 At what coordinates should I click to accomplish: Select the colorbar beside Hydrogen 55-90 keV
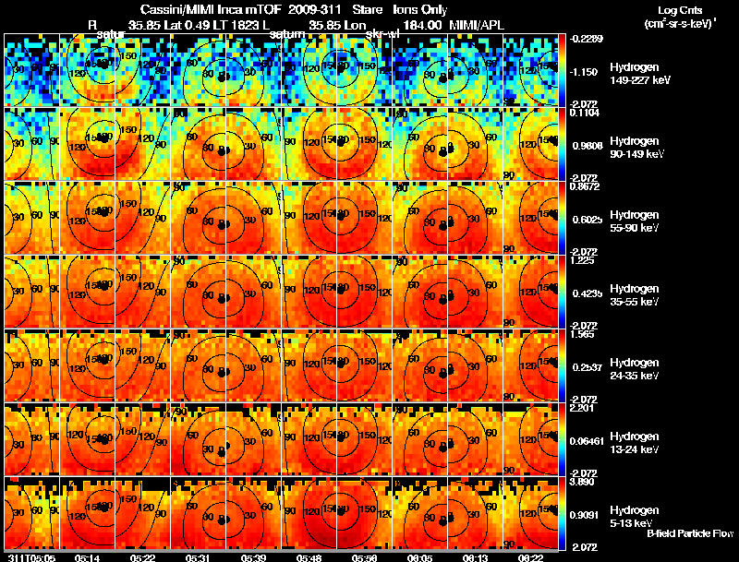(562, 218)
